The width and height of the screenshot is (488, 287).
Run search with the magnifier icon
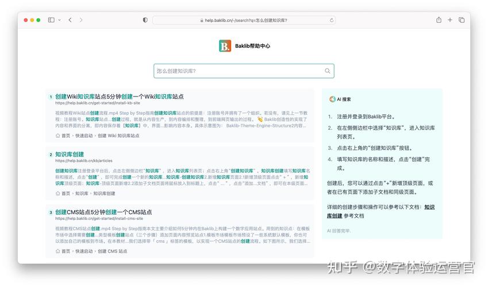click(x=328, y=71)
